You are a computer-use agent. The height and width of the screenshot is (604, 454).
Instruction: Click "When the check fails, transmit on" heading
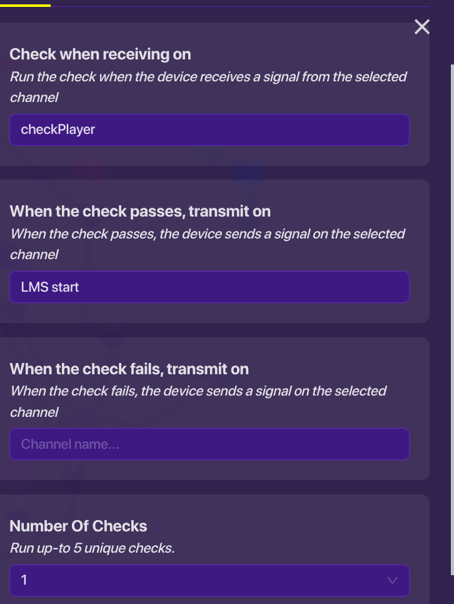point(129,369)
